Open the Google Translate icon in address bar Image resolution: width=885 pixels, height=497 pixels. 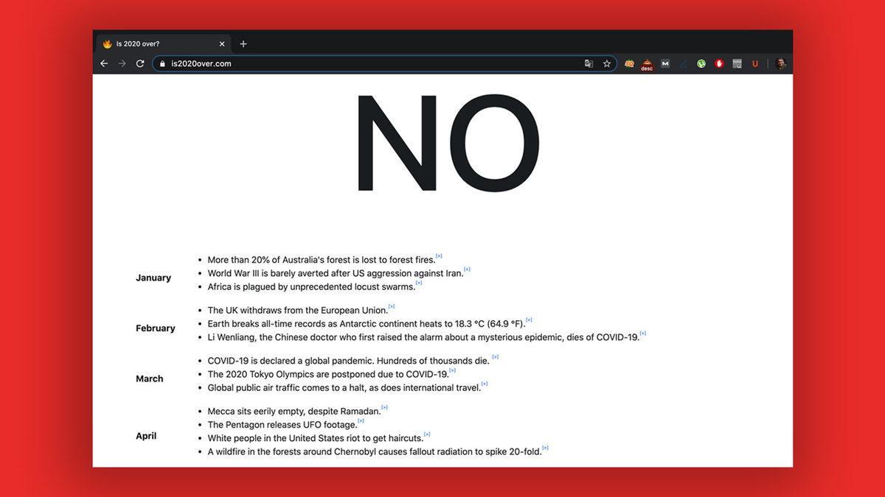pos(589,64)
